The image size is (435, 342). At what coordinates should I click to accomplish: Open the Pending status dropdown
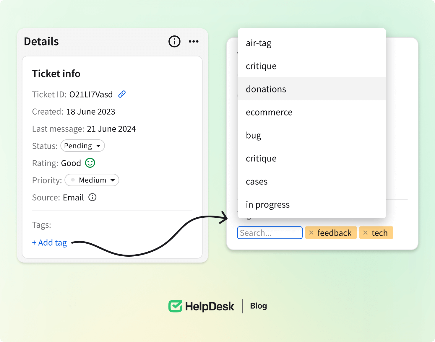click(82, 146)
